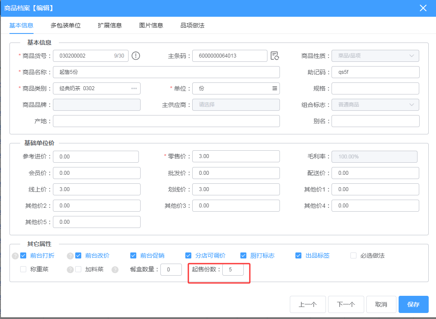Expand the 商品性质 dropdown

pyautogui.click(x=375, y=56)
